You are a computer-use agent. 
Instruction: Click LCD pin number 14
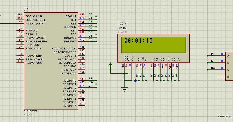(177, 67)
